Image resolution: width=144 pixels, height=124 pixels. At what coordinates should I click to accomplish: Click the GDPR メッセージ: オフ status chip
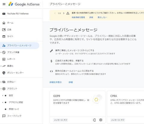click(x=61, y=120)
